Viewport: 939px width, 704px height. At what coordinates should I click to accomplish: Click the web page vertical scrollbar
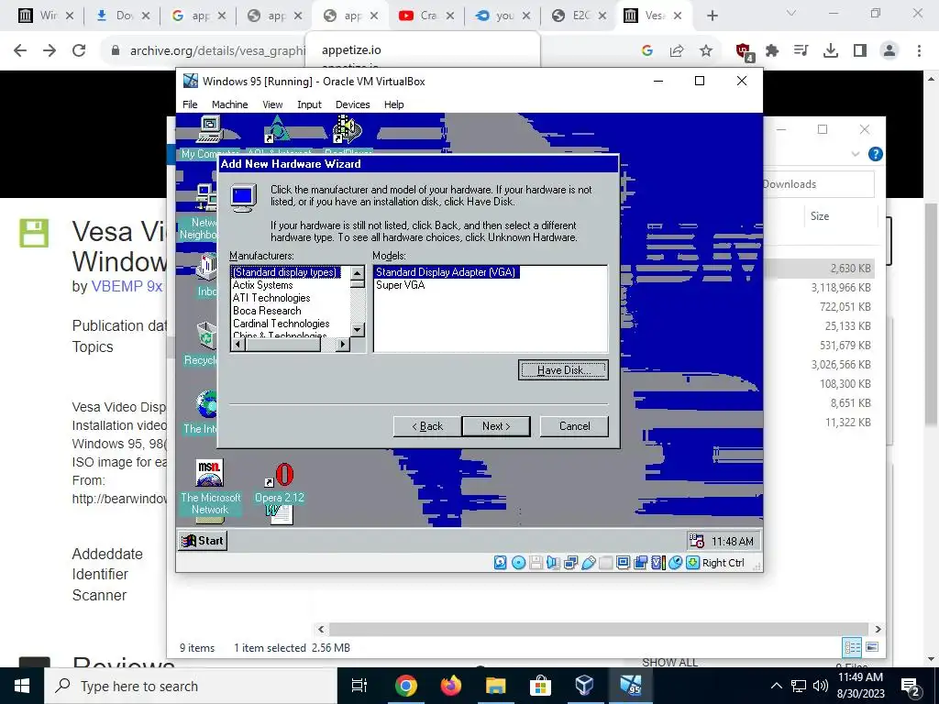[x=932, y=314]
